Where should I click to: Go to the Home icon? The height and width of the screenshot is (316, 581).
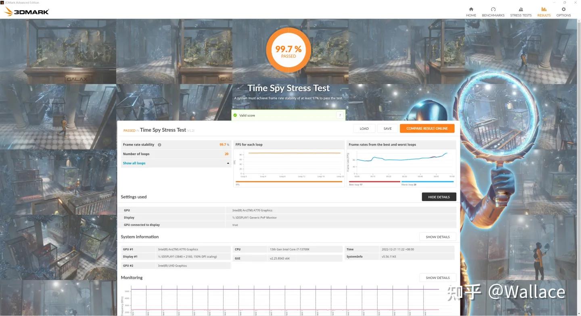click(x=471, y=9)
